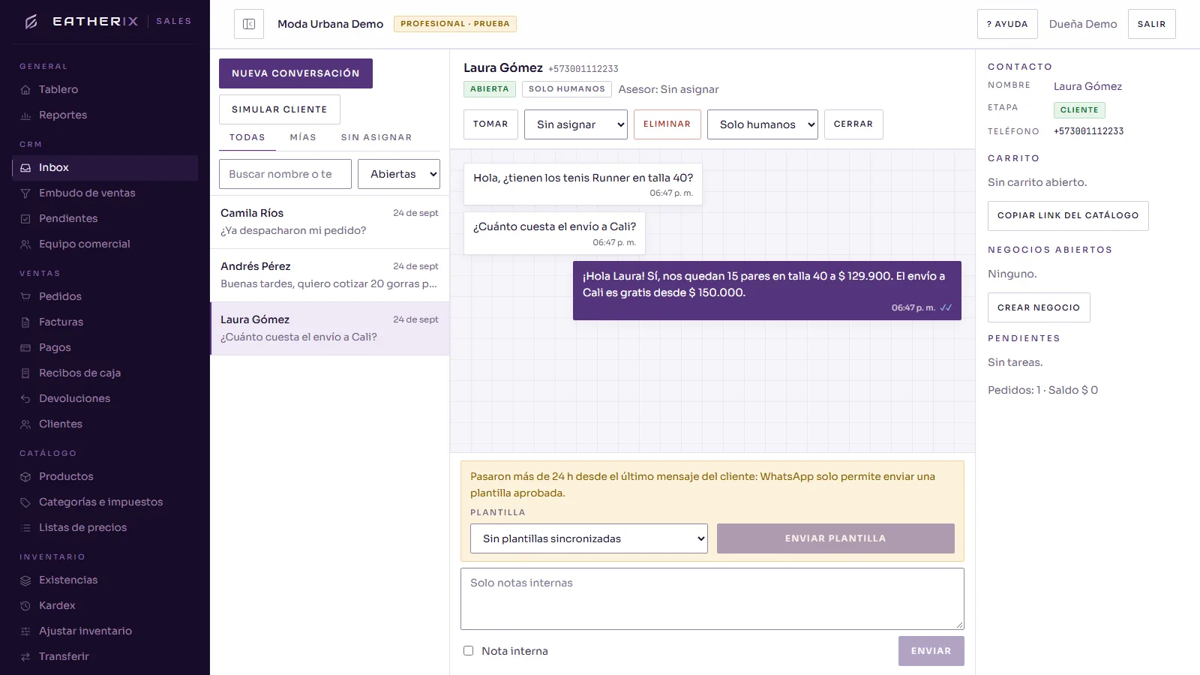Switch to the Sin asignar tab
1200x675 pixels.
pyautogui.click(x=376, y=137)
